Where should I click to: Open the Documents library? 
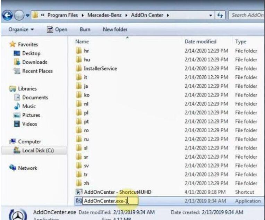[x=31, y=98]
